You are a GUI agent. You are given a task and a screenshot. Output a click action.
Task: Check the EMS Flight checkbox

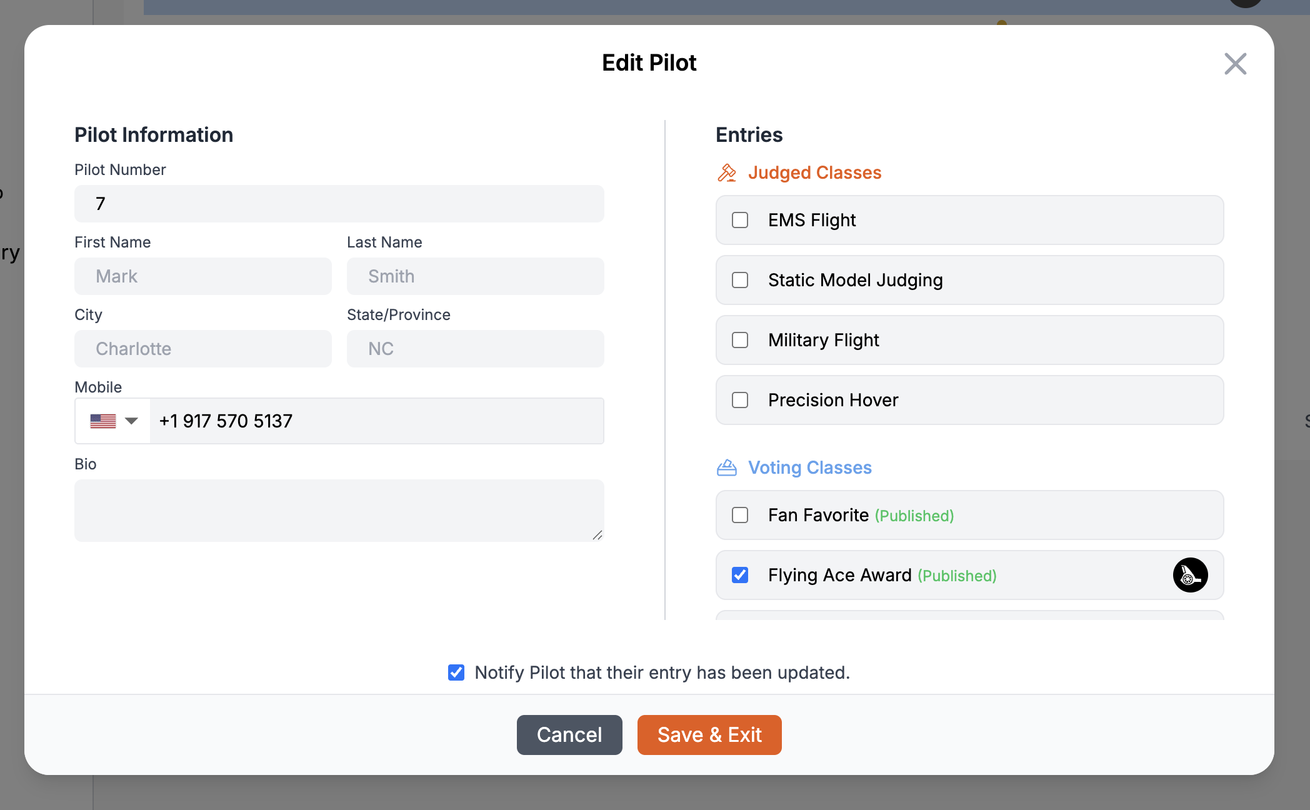[x=740, y=220]
